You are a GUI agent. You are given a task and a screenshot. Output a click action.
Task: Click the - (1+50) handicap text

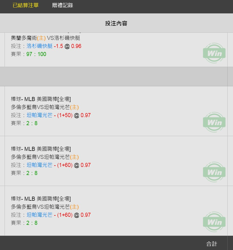[x=63, y=115]
